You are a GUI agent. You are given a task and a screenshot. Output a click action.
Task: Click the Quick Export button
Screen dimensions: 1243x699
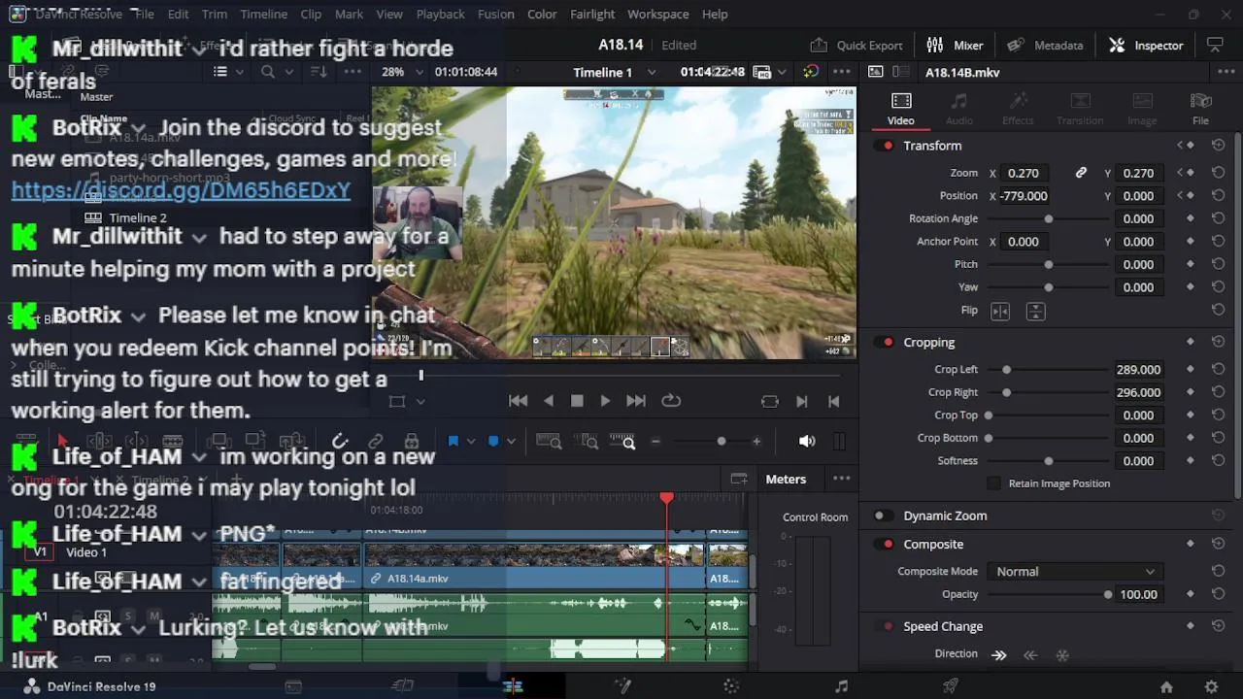[x=856, y=45]
